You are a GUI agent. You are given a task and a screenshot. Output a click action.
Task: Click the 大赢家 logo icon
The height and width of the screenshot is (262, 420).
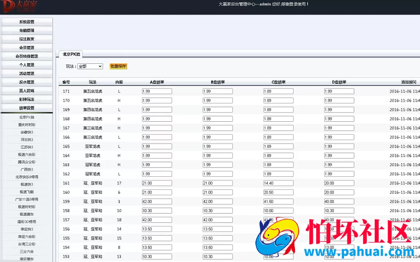click(19, 6)
